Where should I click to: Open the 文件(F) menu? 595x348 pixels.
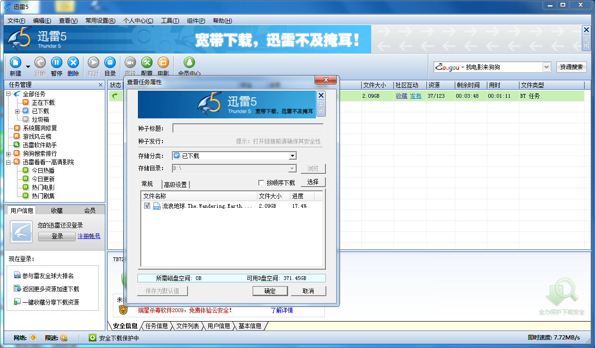pos(17,21)
